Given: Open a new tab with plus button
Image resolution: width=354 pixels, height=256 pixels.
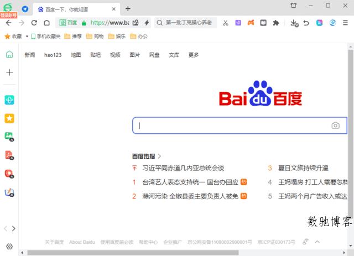Looking at the screenshot, I should [128, 9].
